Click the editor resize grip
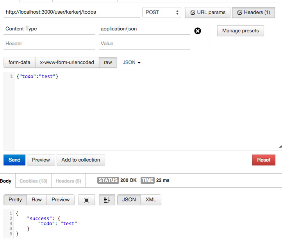282x240 pixels. click(x=280, y=147)
